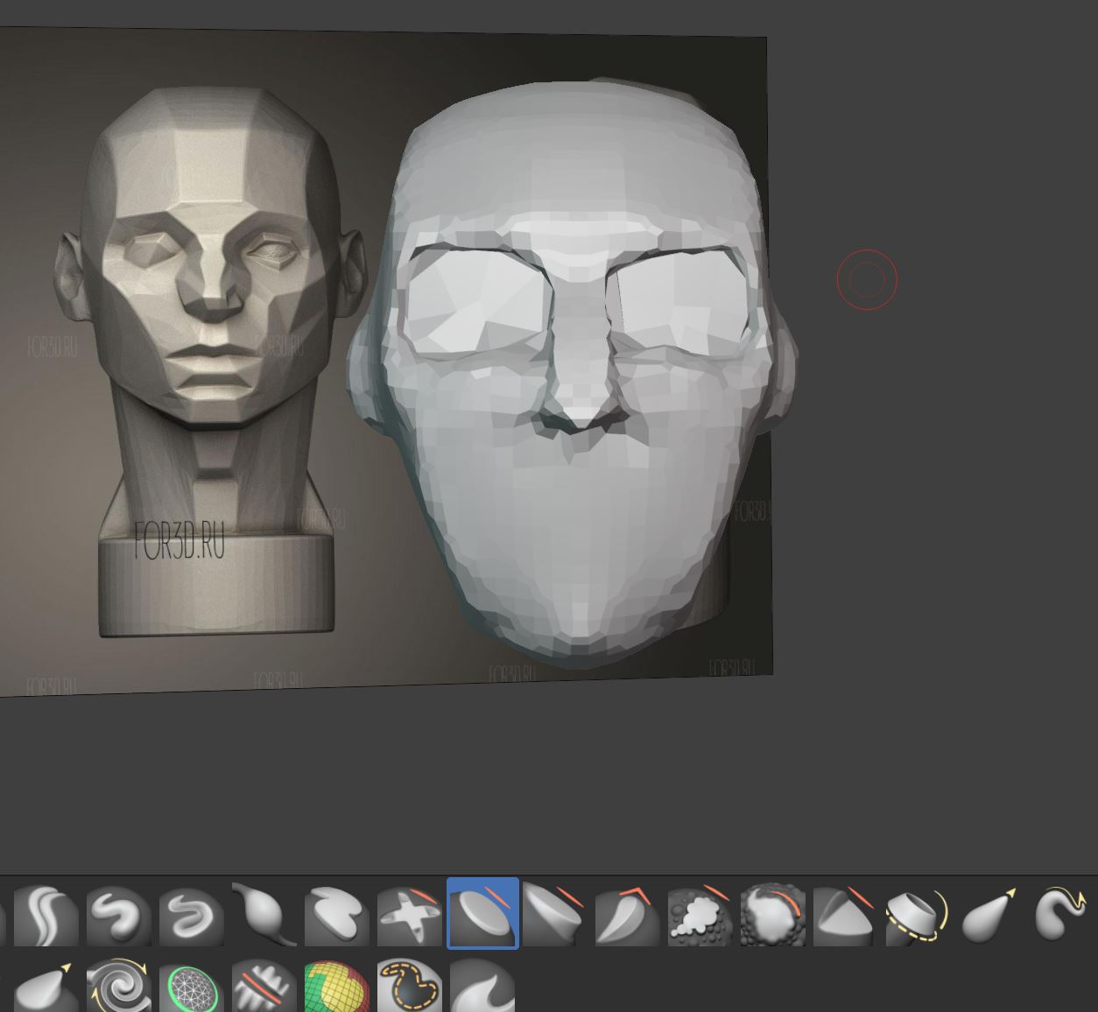Select the spiral Twist brush
The image size is (1098, 1012).
click(118, 987)
